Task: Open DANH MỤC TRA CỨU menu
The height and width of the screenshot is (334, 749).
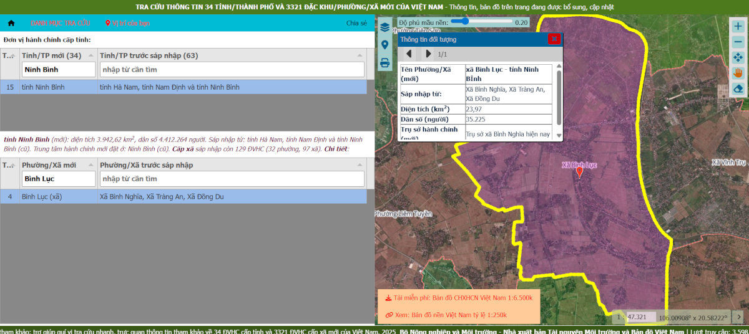Action: coord(60,23)
